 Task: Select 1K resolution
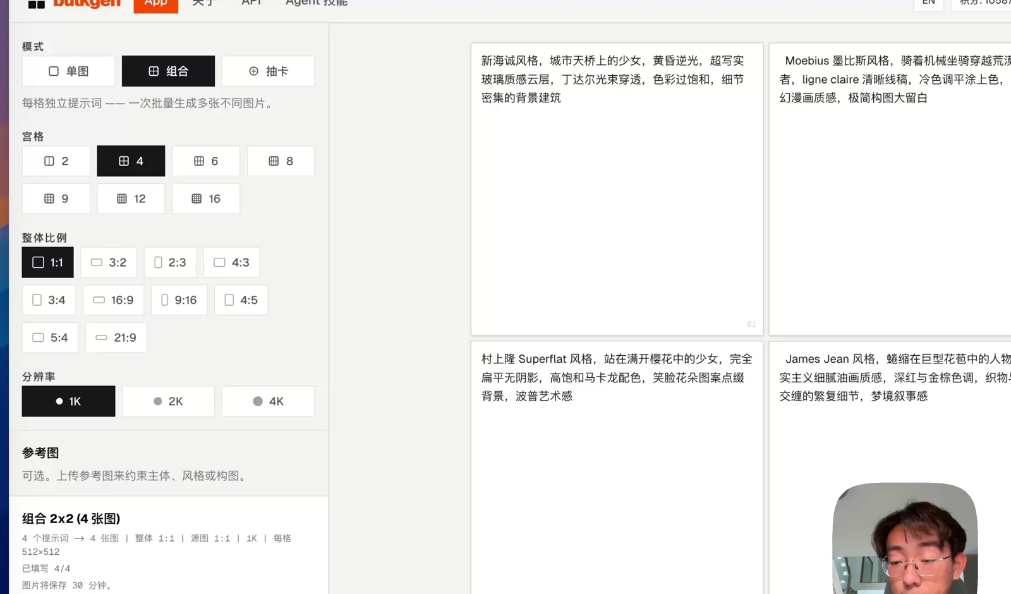tap(68, 401)
